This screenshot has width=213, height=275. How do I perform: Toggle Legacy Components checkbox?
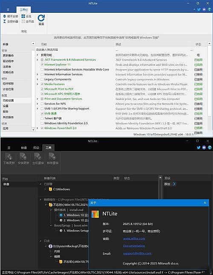pyautogui.click(x=42, y=79)
